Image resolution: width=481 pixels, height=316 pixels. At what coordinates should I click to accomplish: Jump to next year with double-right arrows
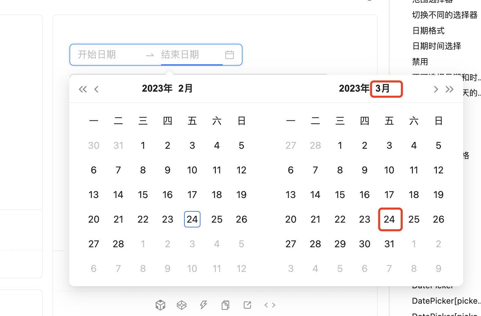pyautogui.click(x=449, y=89)
